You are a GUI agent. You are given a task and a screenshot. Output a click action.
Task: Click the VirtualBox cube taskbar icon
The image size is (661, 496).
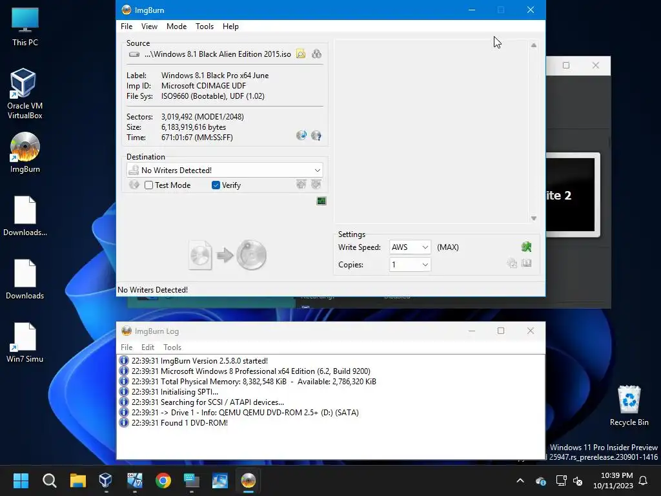pos(106,480)
